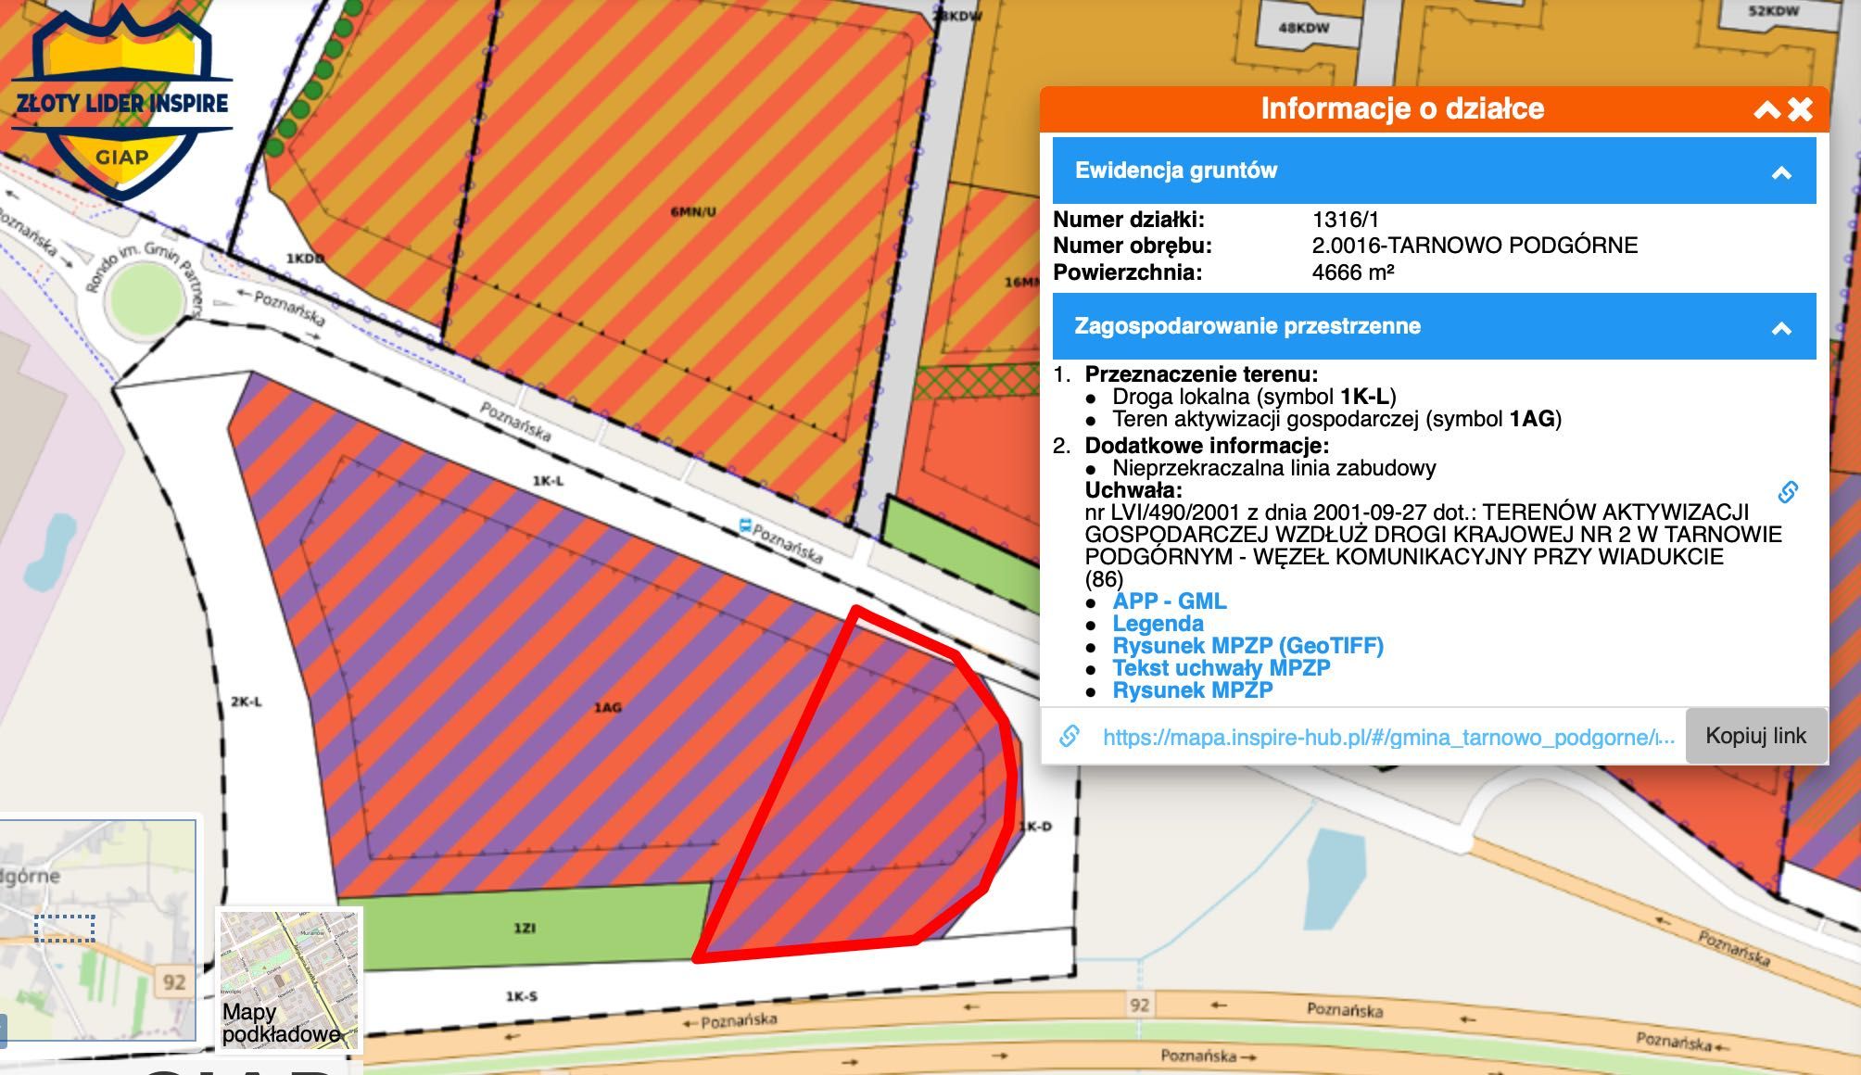Click the 4666 m² area value
The height and width of the screenshot is (1075, 1861).
(x=1353, y=272)
